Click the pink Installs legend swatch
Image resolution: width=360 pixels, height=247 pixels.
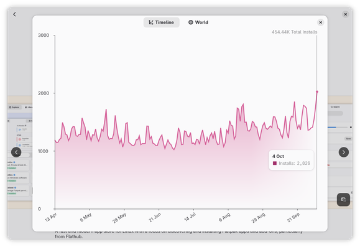pos(275,163)
